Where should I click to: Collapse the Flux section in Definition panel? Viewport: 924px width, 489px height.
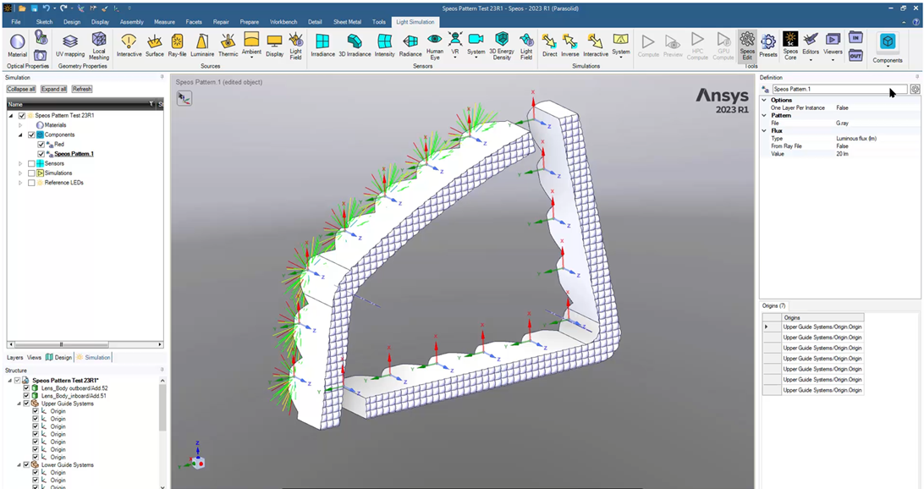(x=763, y=130)
